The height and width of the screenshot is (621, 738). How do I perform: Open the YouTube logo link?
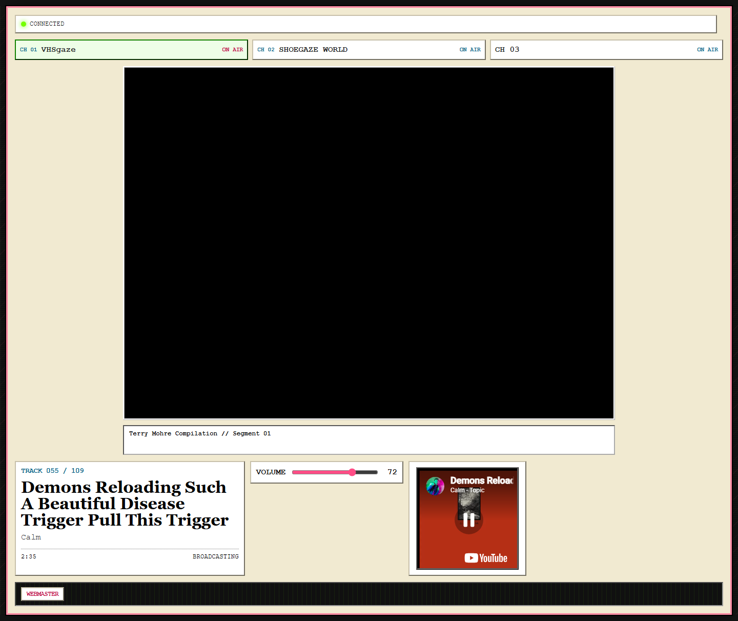[486, 558]
